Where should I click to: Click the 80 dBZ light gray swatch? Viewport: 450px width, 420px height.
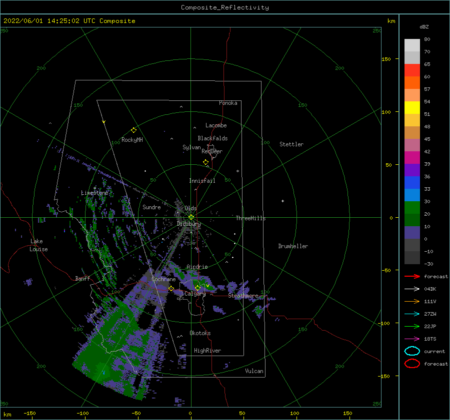coord(412,45)
